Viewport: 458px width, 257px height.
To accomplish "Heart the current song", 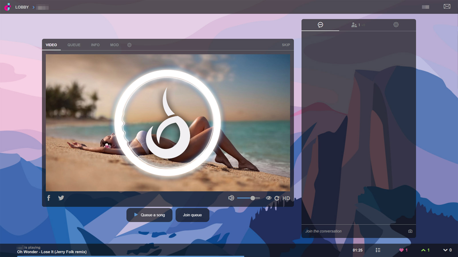I will 403,250.
